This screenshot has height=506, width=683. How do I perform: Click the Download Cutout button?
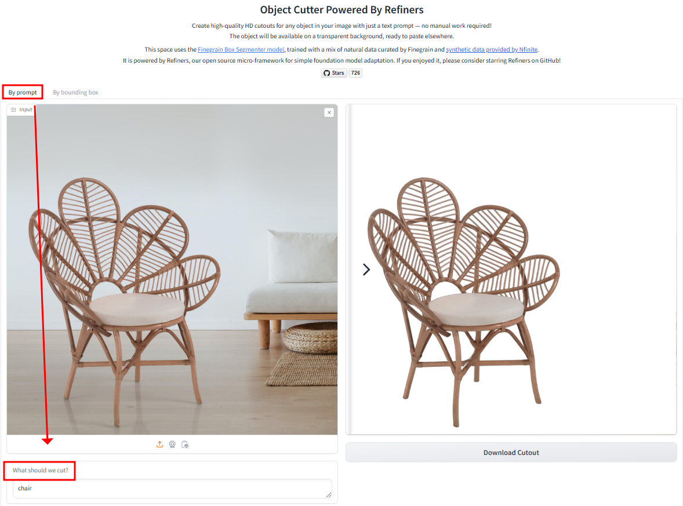[x=511, y=453]
